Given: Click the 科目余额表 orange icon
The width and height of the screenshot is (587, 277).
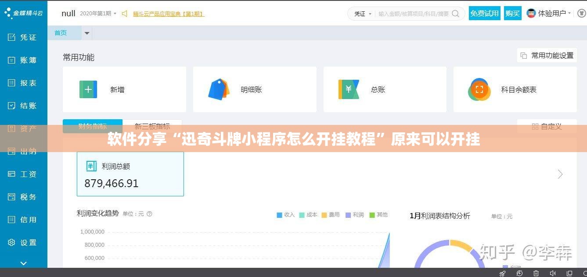Looking at the screenshot, I should (x=479, y=89).
